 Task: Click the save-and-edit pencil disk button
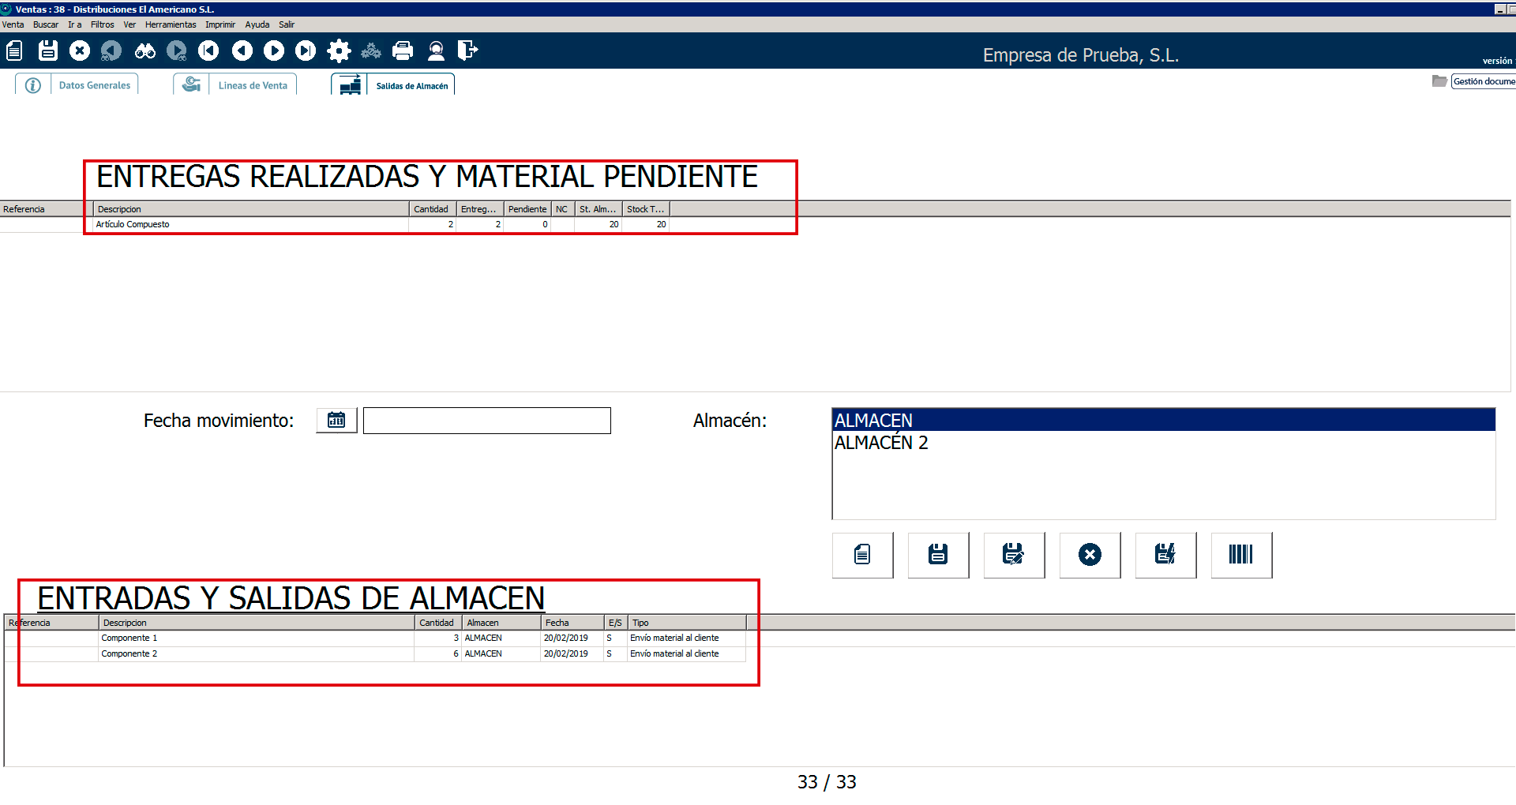coord(1013,555)
